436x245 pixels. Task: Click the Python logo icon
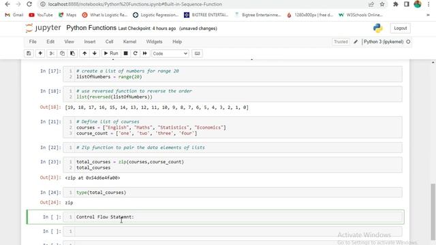(377, 28)
